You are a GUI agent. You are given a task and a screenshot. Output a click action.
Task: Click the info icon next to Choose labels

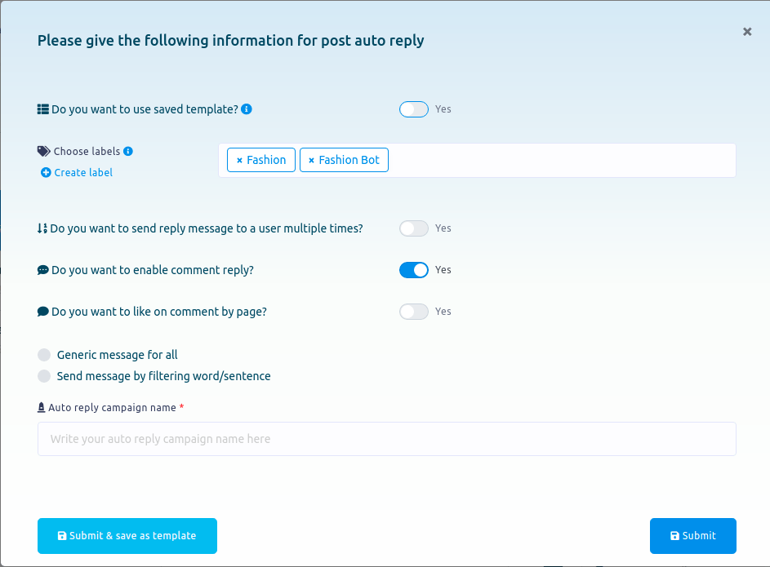tap(128, 152)
